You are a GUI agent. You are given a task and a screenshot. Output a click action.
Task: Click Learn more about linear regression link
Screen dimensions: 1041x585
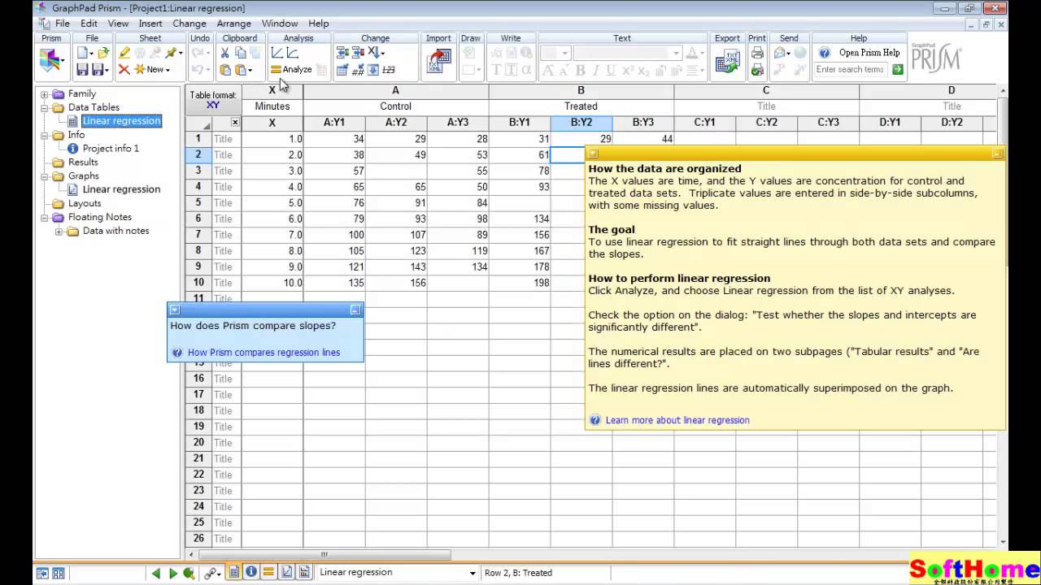[x=677, y=420]
